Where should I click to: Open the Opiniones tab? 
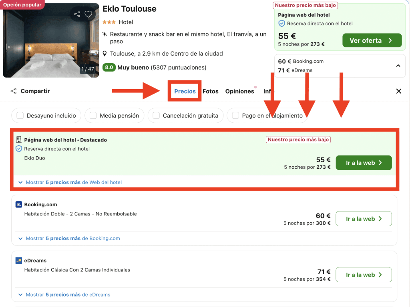pyautogui.click(x=239, y=91)
